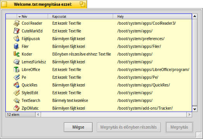Image resolution: width=203 pixels, height=139 pixels.
Task: Choose the Pe editor icon
Action: click(17, 77)
